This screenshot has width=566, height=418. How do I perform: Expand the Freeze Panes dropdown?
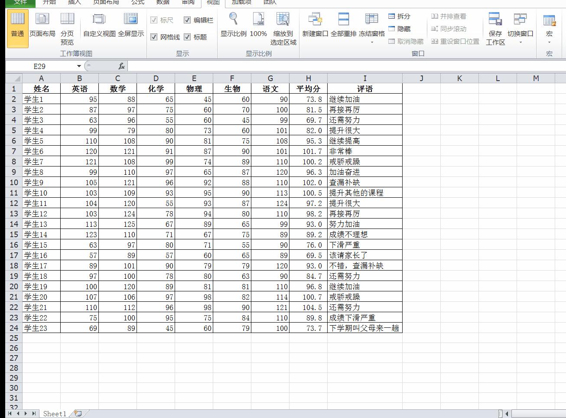coord(372,42)
